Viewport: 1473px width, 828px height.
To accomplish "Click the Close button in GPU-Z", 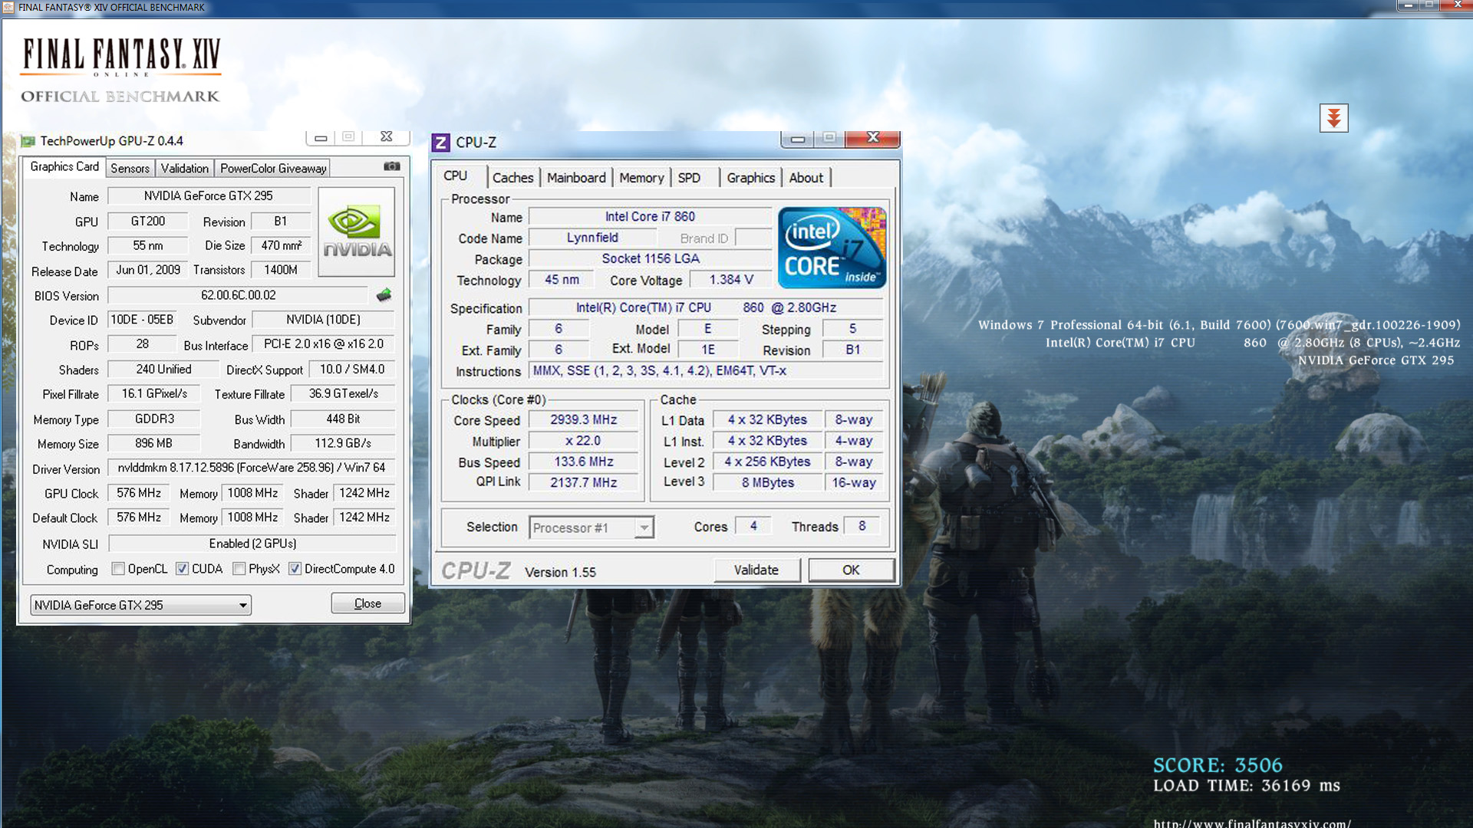I will point(367,603).
